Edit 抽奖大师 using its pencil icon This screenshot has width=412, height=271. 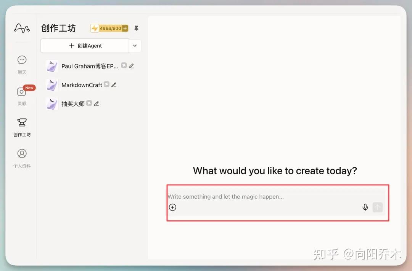[96, 103]
